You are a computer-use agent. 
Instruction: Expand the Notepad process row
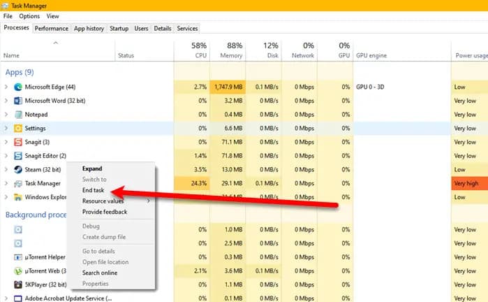(x=6, y=115)
